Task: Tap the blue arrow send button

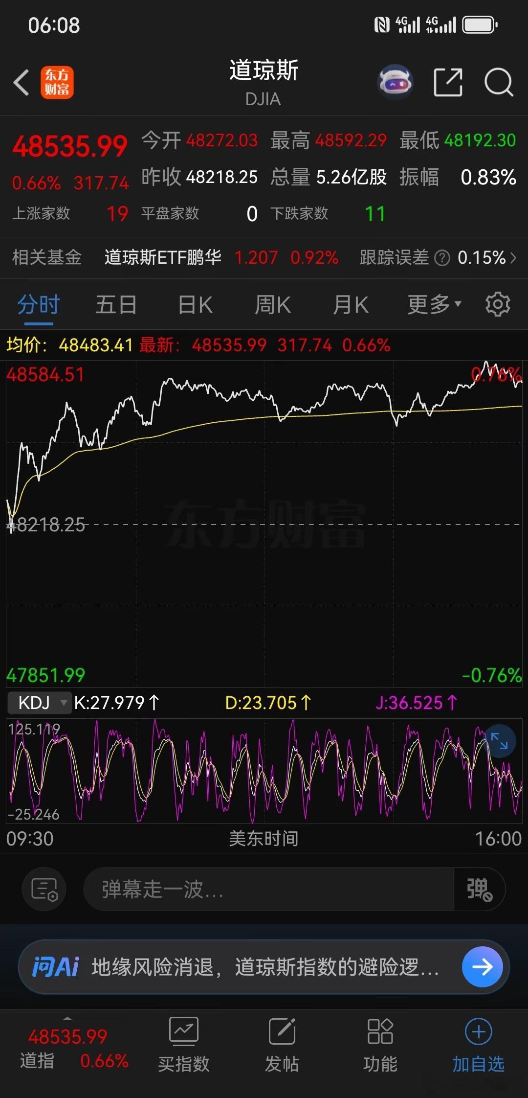Action: pyautogui.click(x=483, y=967)
